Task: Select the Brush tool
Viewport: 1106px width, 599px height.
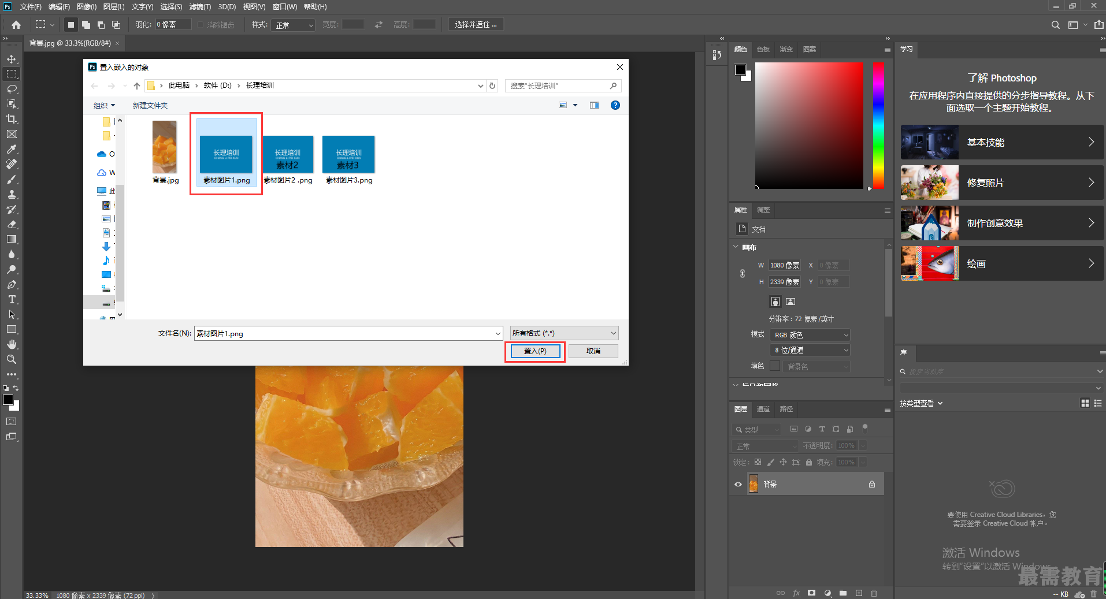Action: point(12,179)
